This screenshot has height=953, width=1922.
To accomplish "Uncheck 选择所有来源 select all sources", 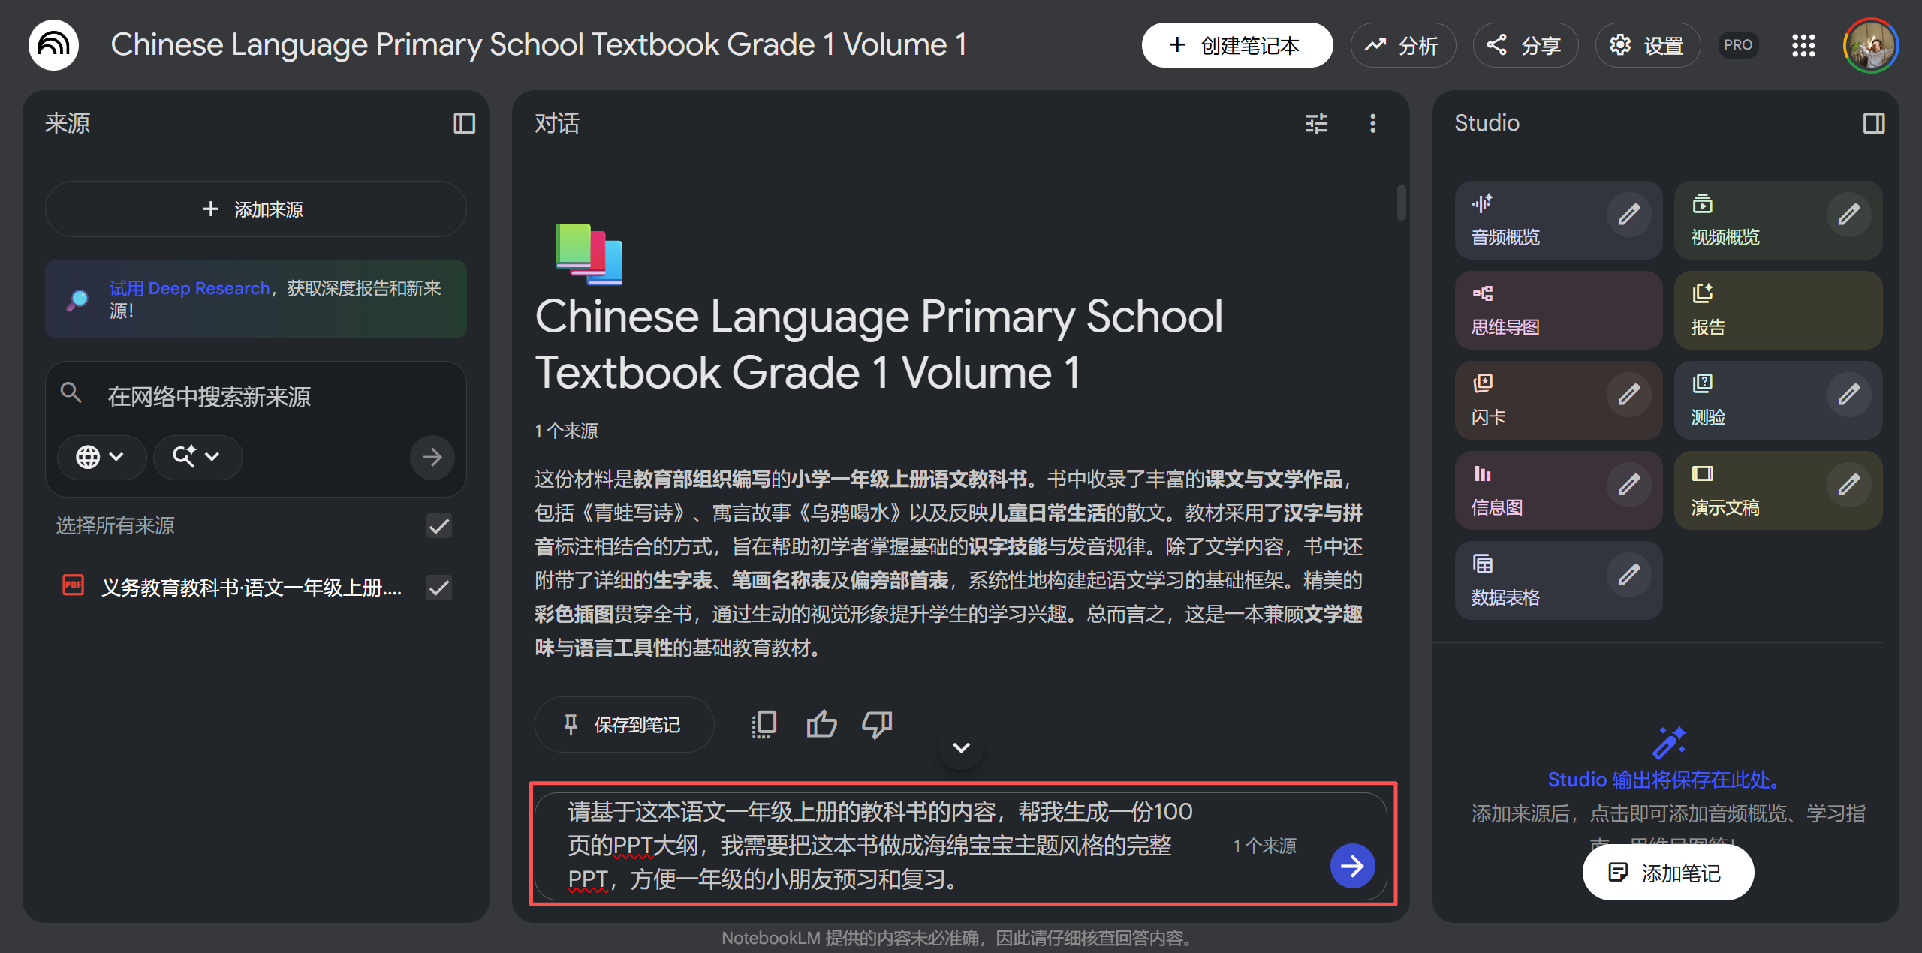I will click(x=438, y=526).
